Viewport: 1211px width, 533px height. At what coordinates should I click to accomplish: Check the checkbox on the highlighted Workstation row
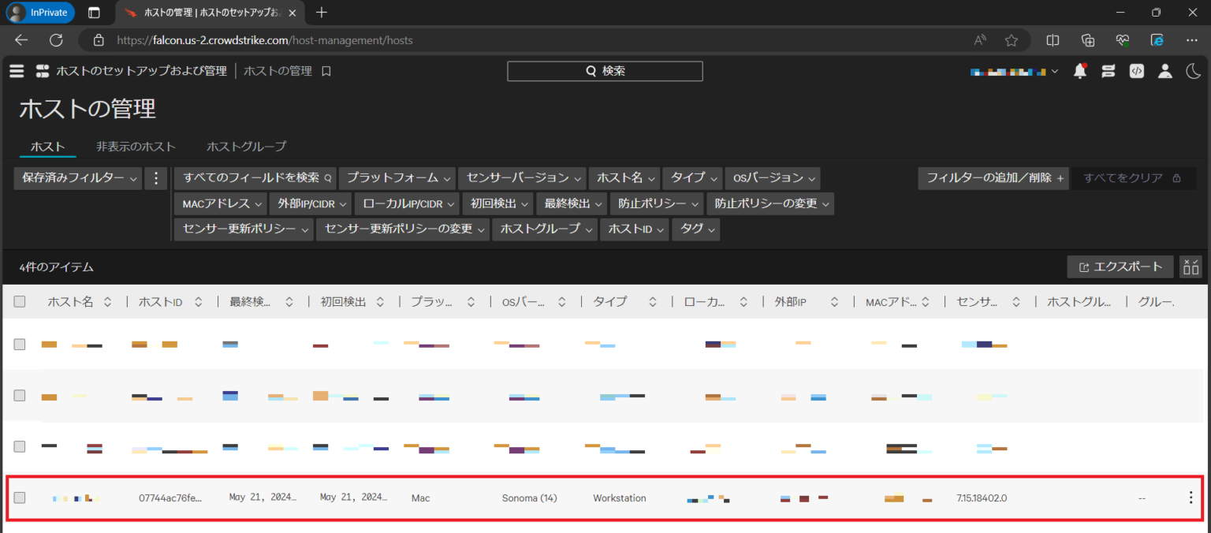tap(20, 498)
